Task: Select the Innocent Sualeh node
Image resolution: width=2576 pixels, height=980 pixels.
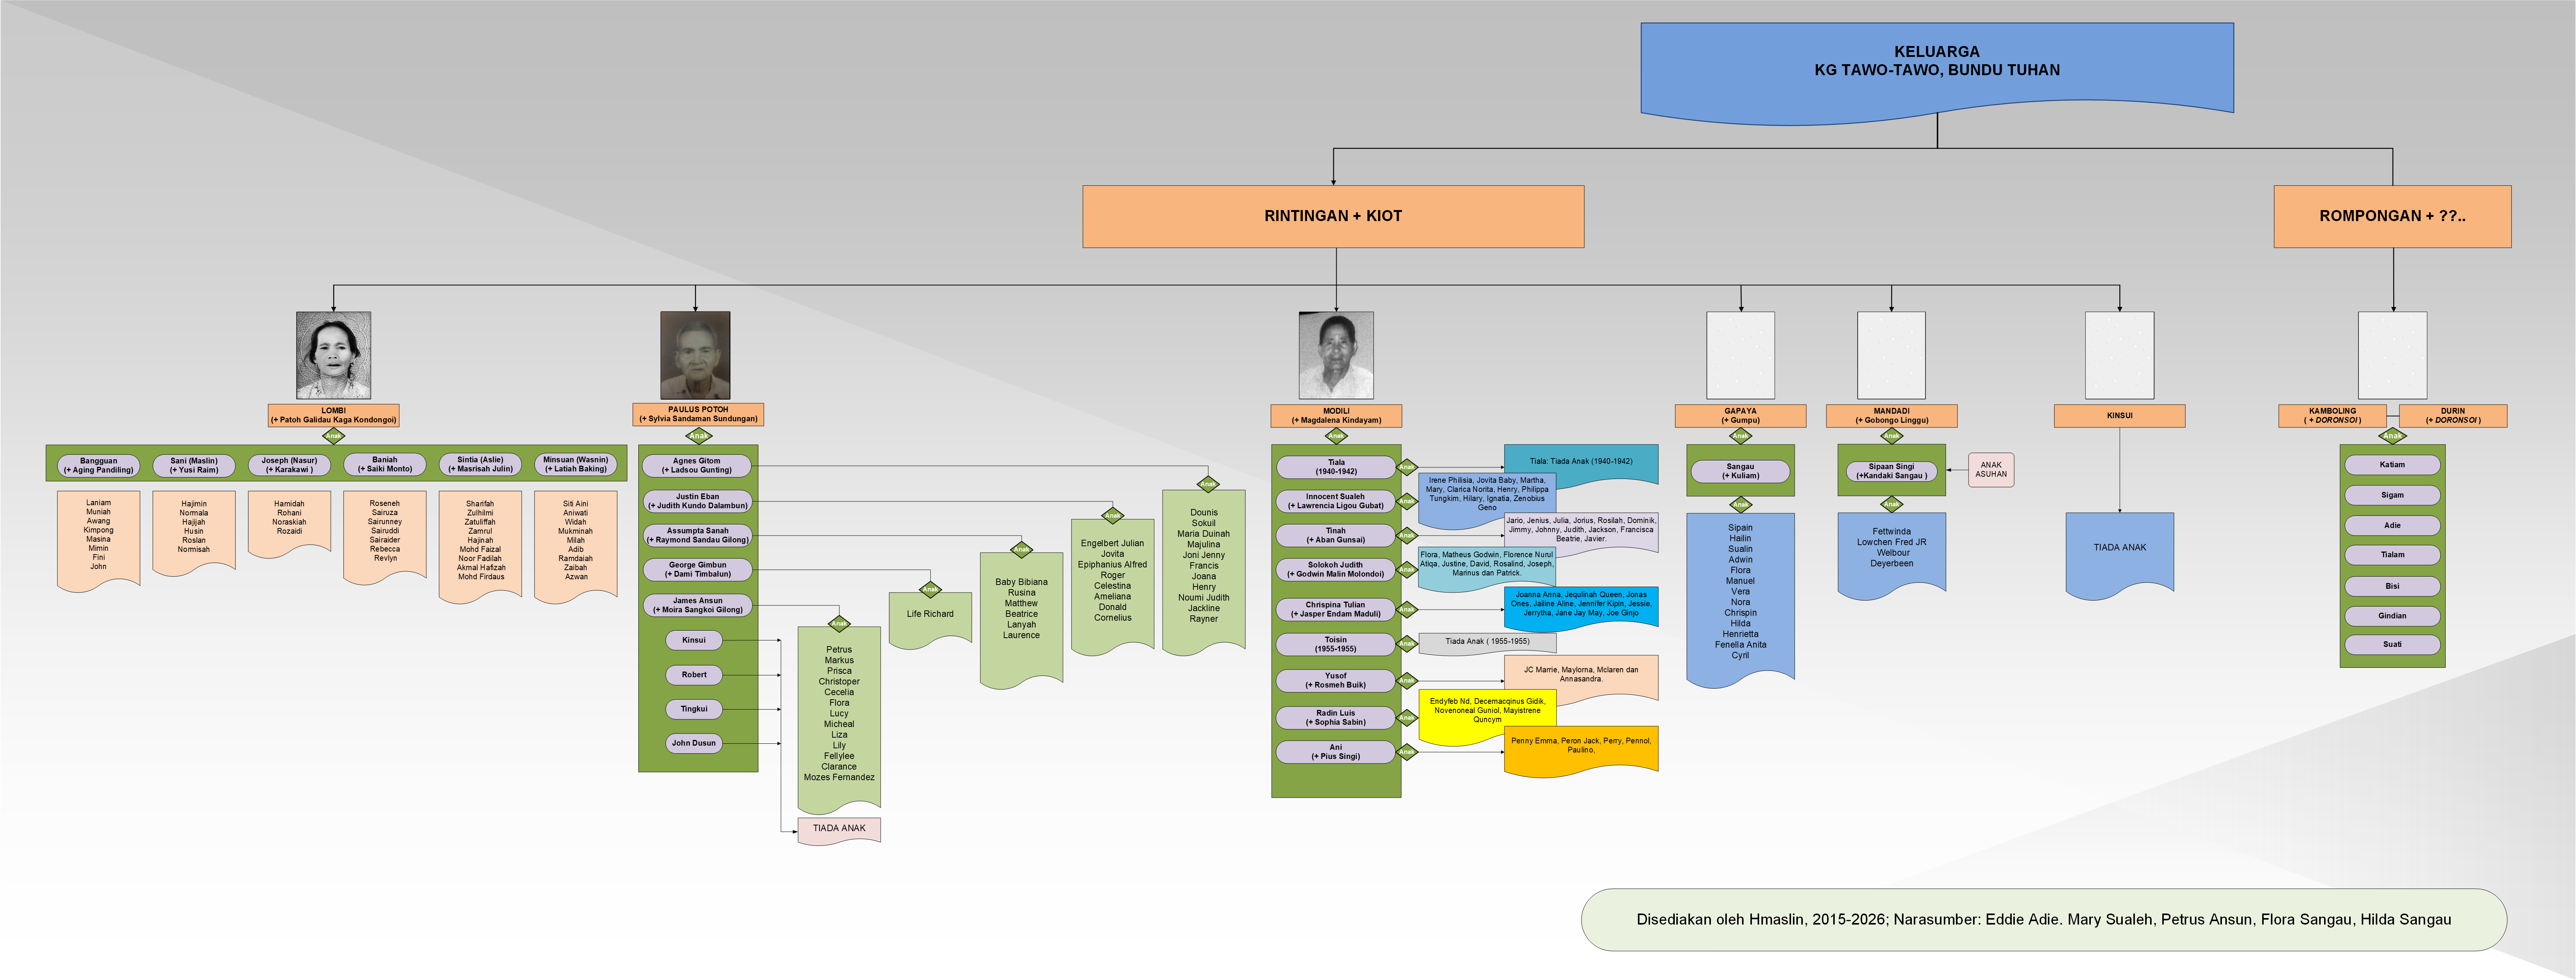Action: [x=1336, y=501]
